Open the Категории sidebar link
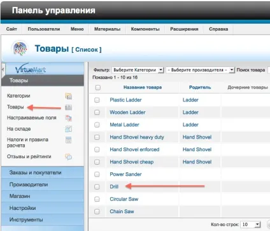This screenshot has height=231, width=270. tap(18, 96)
